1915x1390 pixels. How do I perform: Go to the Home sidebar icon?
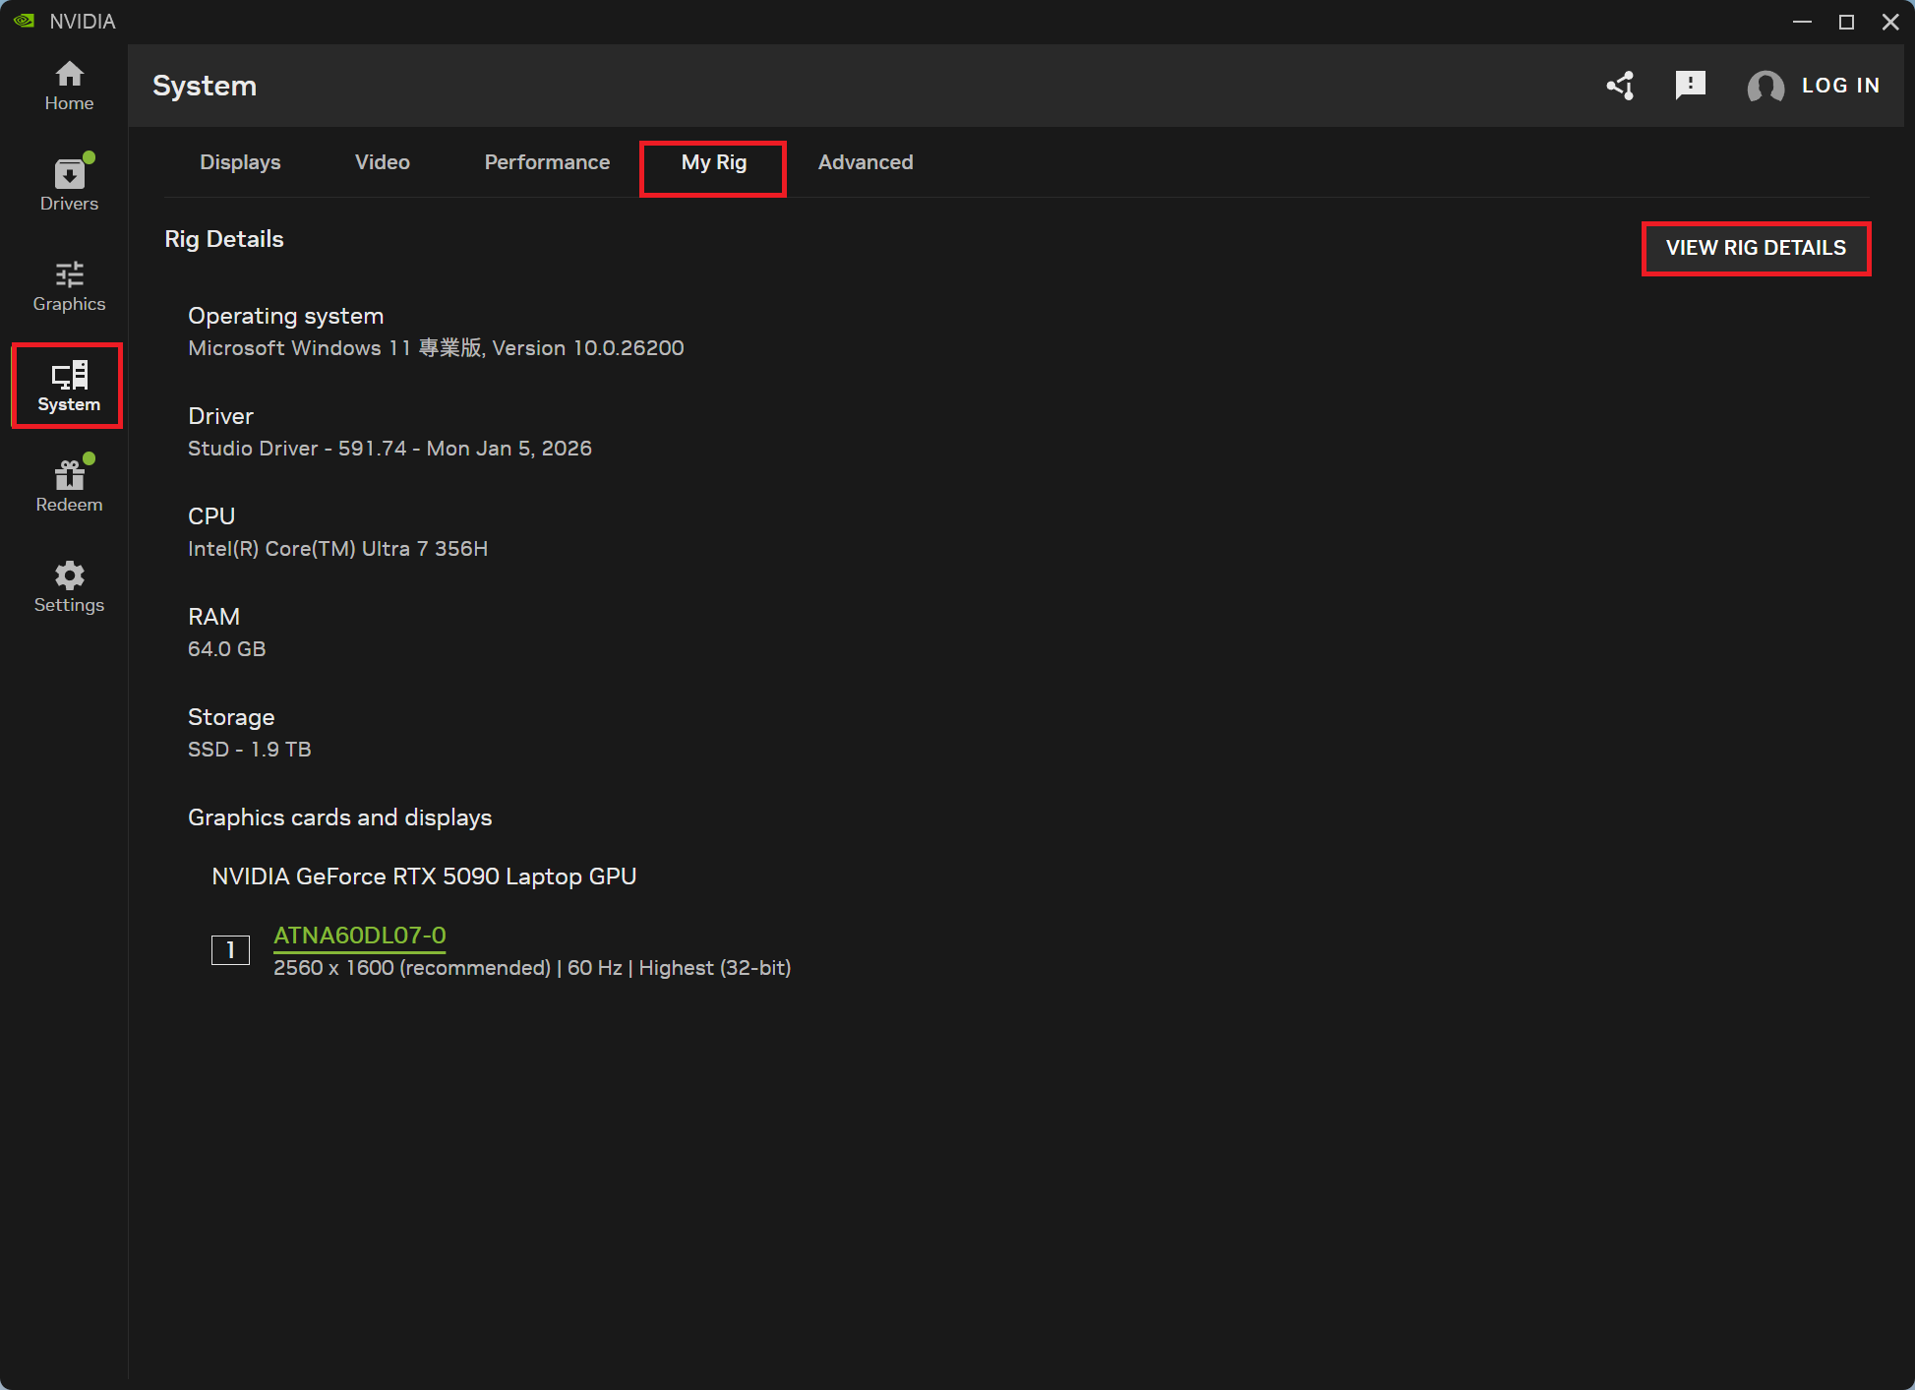[69, 86]
